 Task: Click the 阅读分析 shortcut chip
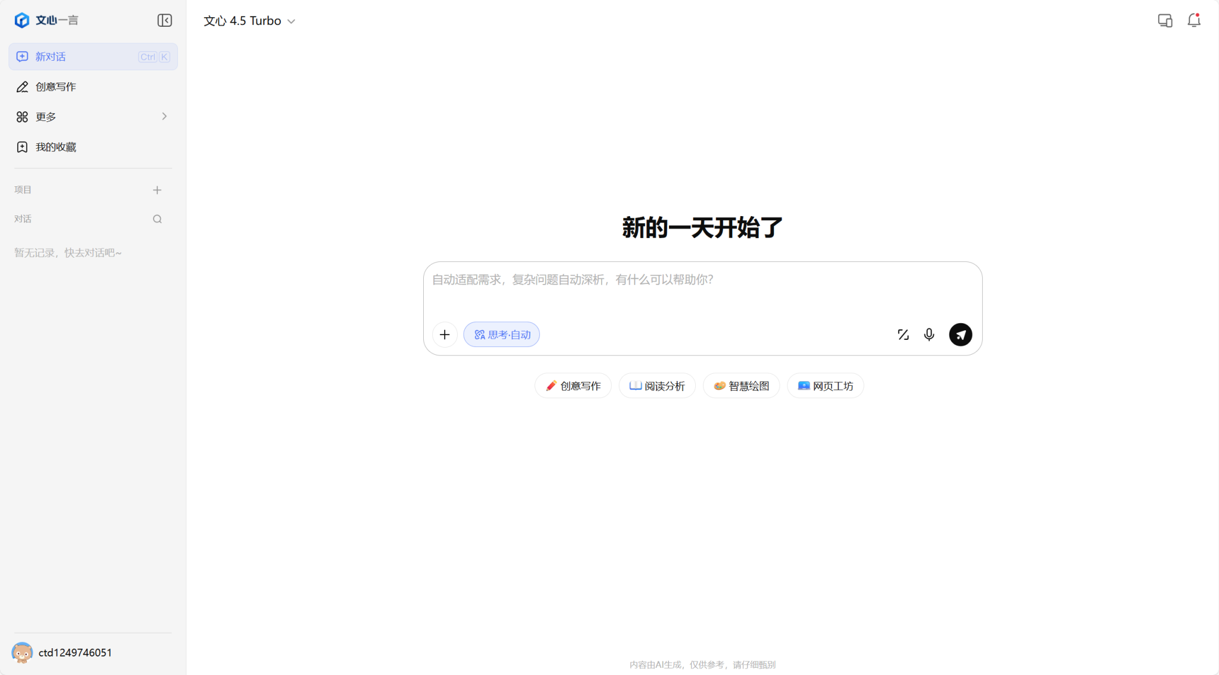[657, 386]
